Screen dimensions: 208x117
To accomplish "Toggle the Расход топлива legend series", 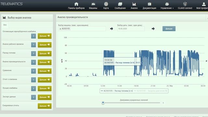I will click(117, 91).
